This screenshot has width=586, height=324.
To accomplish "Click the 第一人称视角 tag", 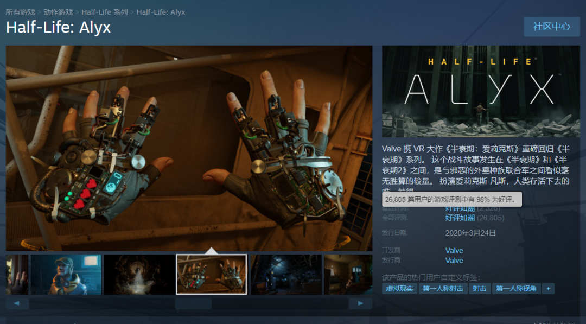I will point(516,289).
